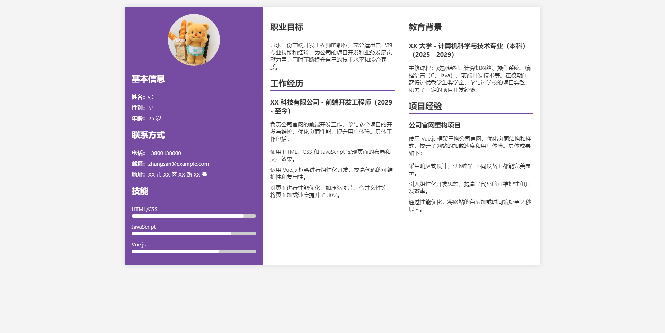Click the JavaScript skill label
This screenshot has height=333, width=665.
(x=144, y=227)
